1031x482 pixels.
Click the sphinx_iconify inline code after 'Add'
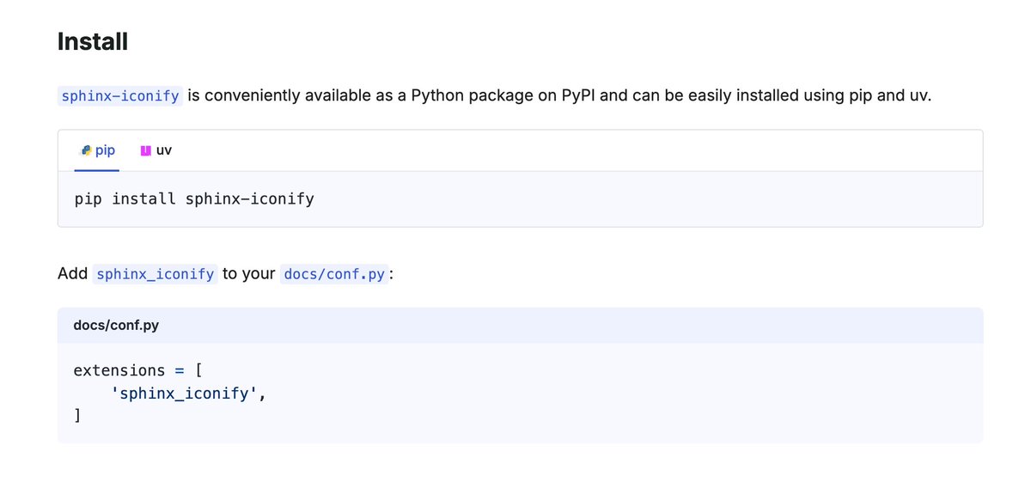coord(155,274)
